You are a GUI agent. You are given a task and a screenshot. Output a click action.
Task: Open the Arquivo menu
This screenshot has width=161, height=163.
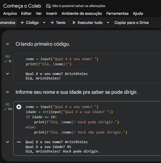tap(10, 13)
